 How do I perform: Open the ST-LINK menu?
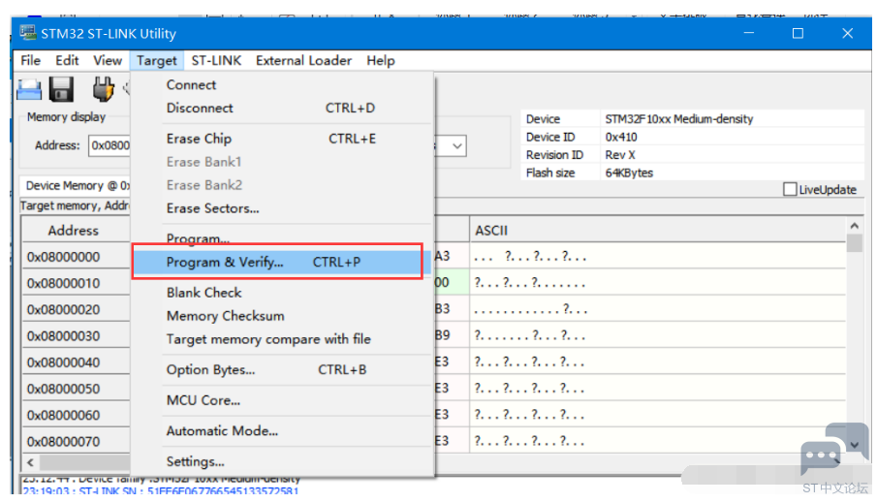pyautogui.click(x=216, y=60)
